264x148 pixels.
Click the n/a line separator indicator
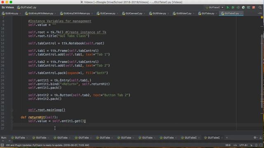(x=235, y=145)
